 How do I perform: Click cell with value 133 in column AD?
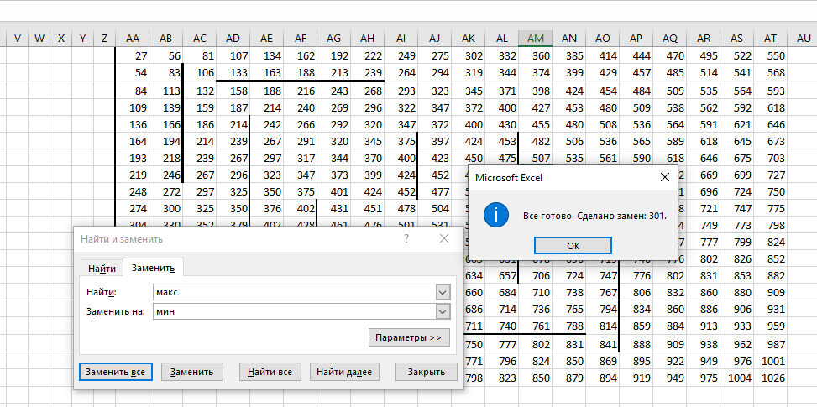point(233,73)
